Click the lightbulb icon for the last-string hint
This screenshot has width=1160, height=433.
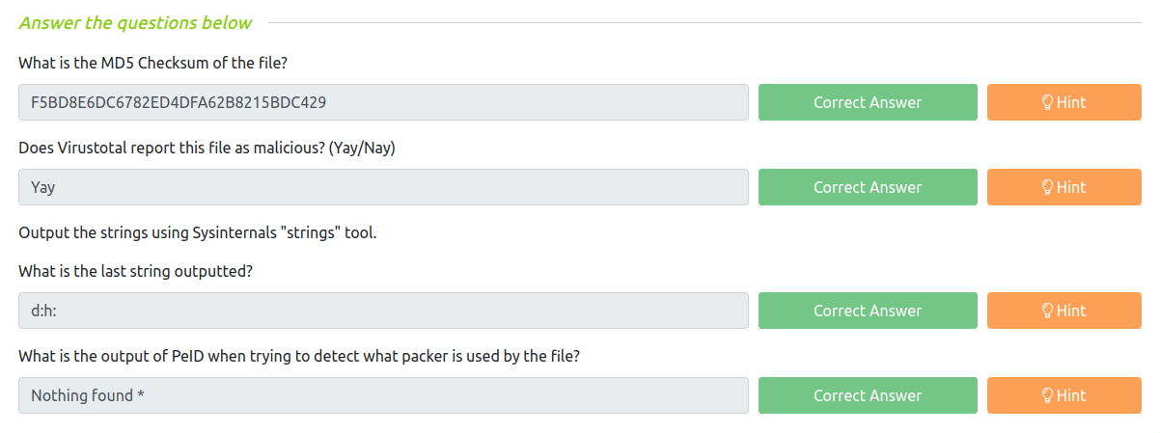click(x=1047, y=311)
